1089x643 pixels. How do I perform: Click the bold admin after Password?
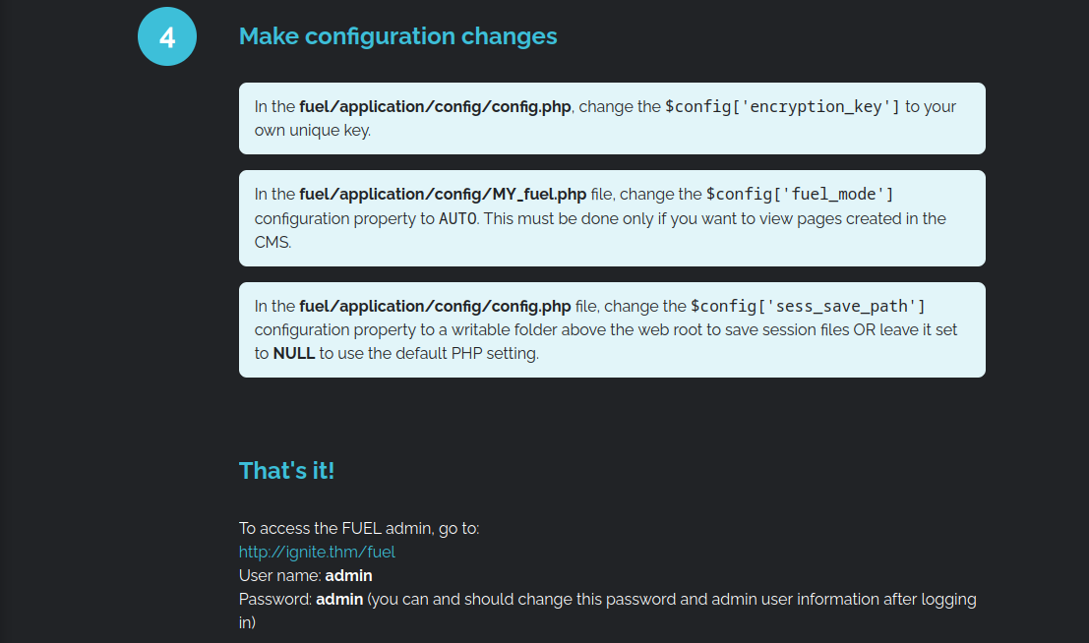click(x=339, y=599)
